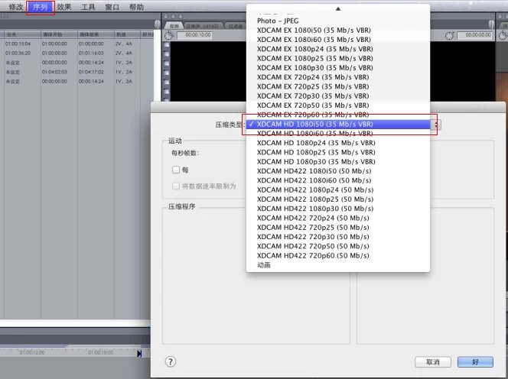Viewport: 508px width, 379px height.
Task: Choose XDCAM HD422 1080i50 (50 Mb/s)
Action: coord(338,171)
